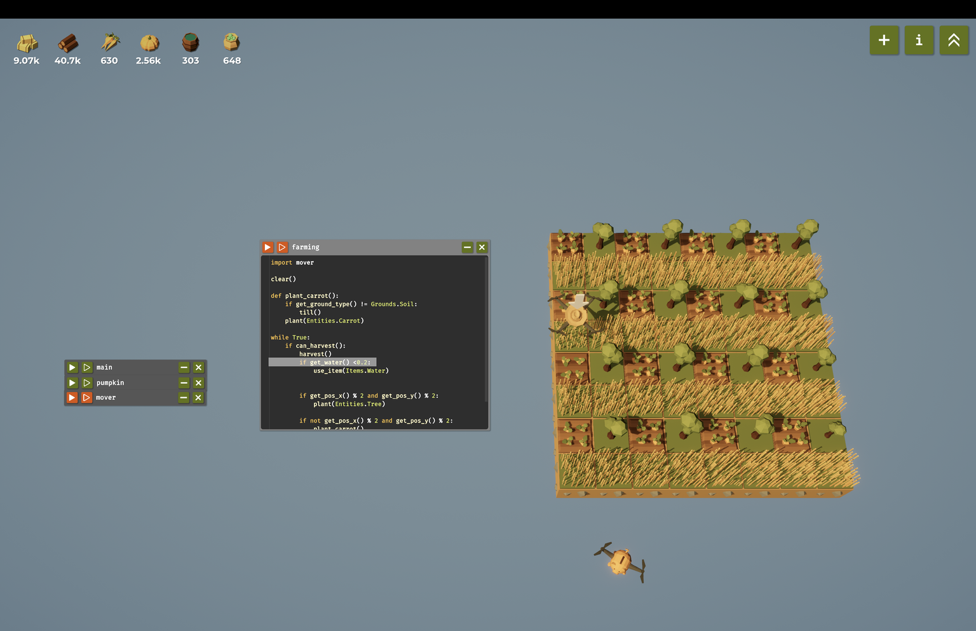
Task: Click the fertilizer sack resource icon
Action: (231, 43)
